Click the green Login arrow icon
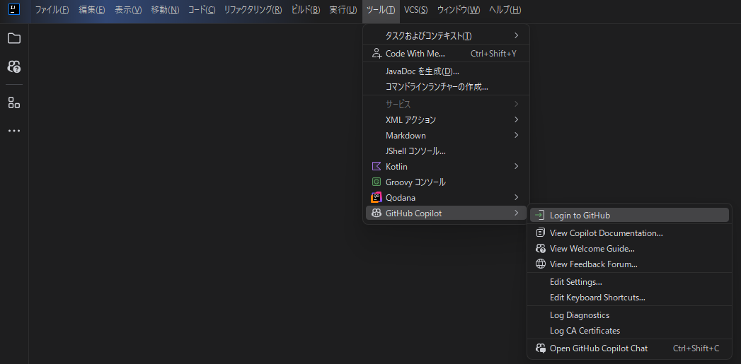 pos(540,216)
